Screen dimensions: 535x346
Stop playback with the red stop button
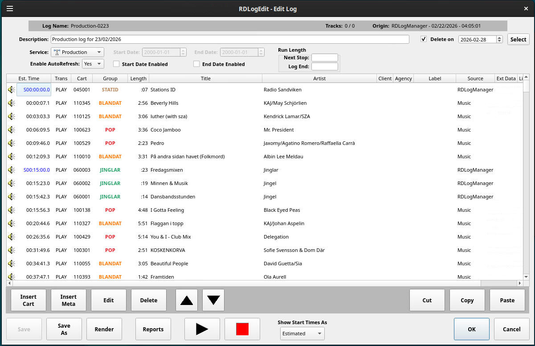(x=242, y=329)
